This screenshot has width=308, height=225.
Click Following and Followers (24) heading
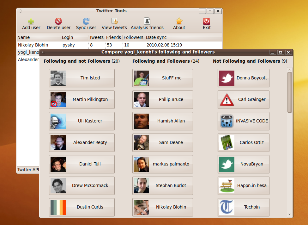tap(166, 61)
